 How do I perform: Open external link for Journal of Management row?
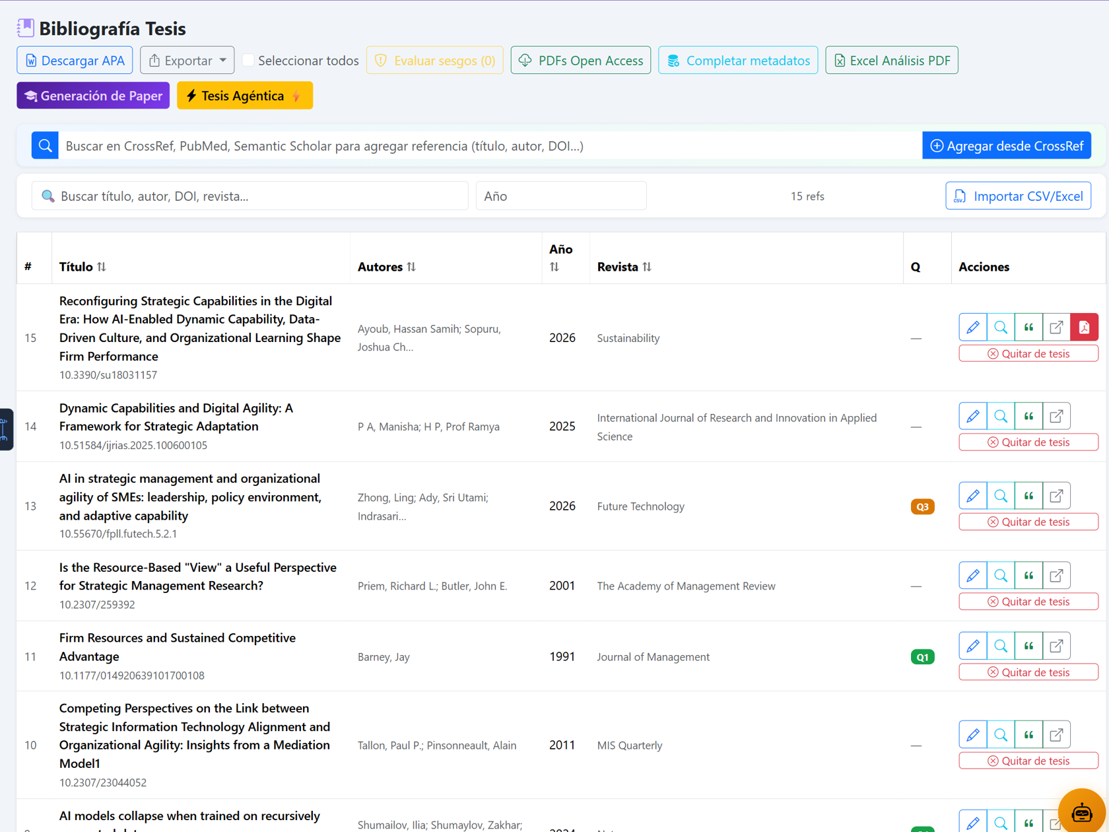(1056, 646)
